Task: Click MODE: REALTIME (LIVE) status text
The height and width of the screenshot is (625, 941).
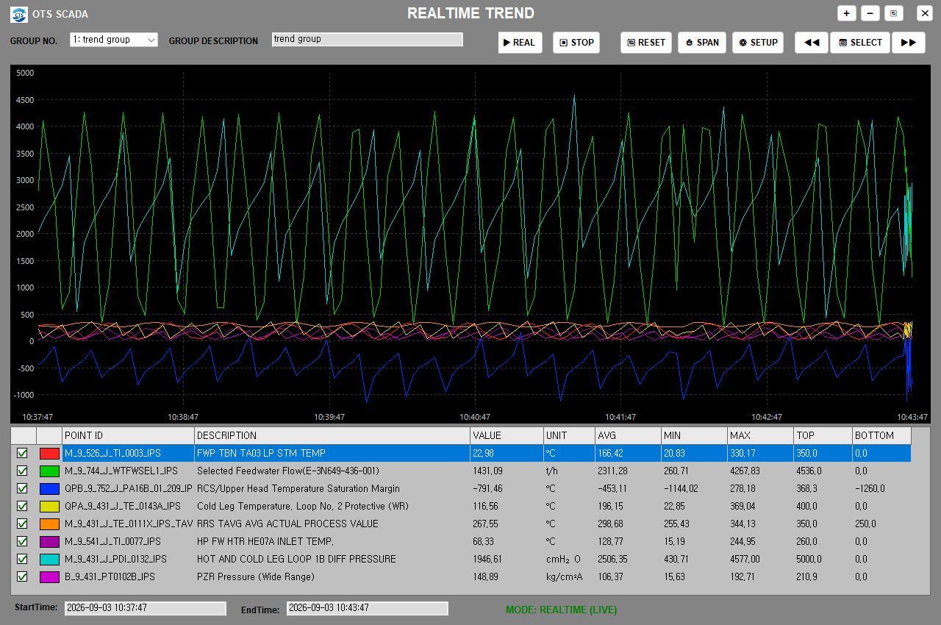Action: pyautogui.click(x=561, y=610)
